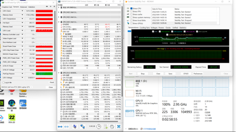Click GPU Load red graph bar in GPU-Z
This screenshot has width=236, height=132.
click(x=44, y=31)
